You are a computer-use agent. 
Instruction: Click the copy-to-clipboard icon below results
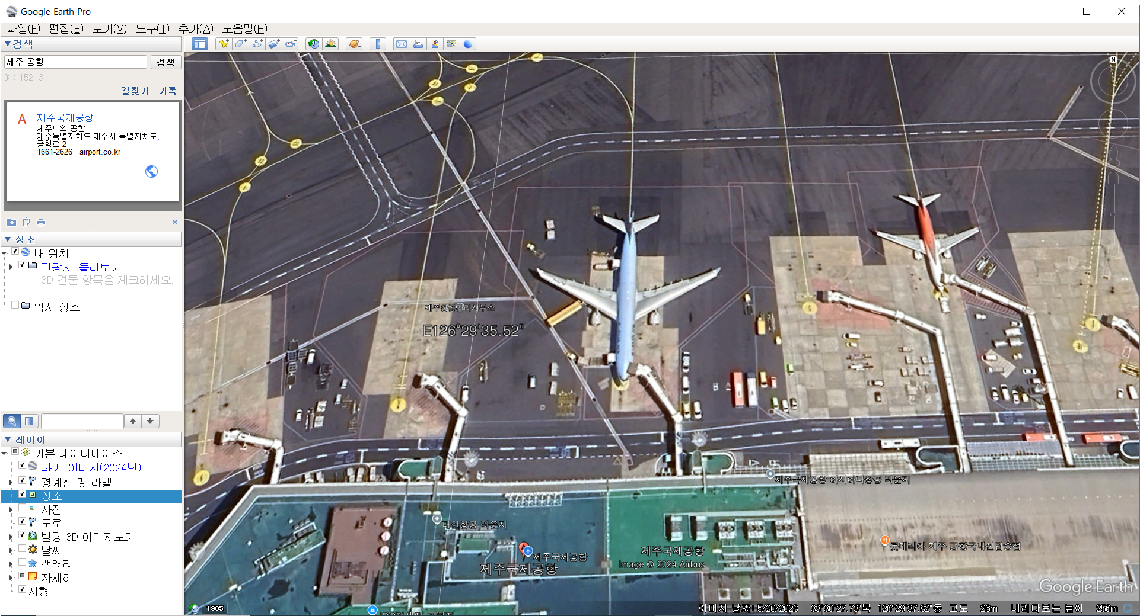coord(26,222)
